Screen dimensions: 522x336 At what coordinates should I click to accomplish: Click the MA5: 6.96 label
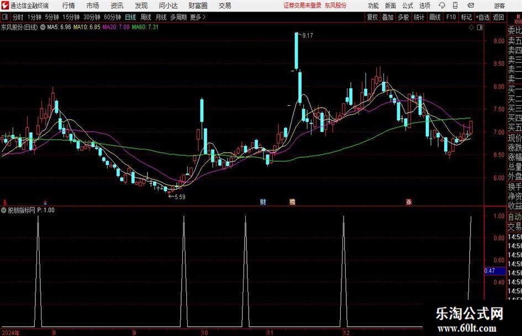59,27
